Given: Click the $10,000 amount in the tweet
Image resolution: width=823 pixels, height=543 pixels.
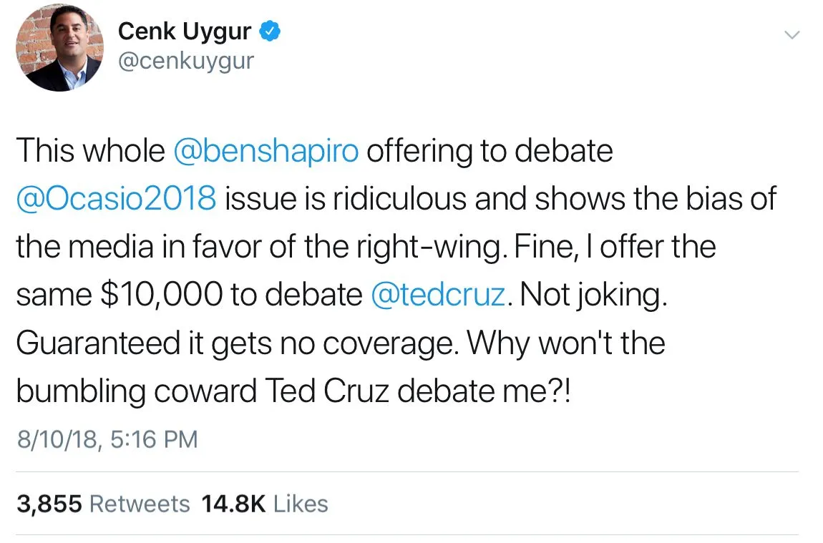Looking at the screenshot, I should pos(163,295).
